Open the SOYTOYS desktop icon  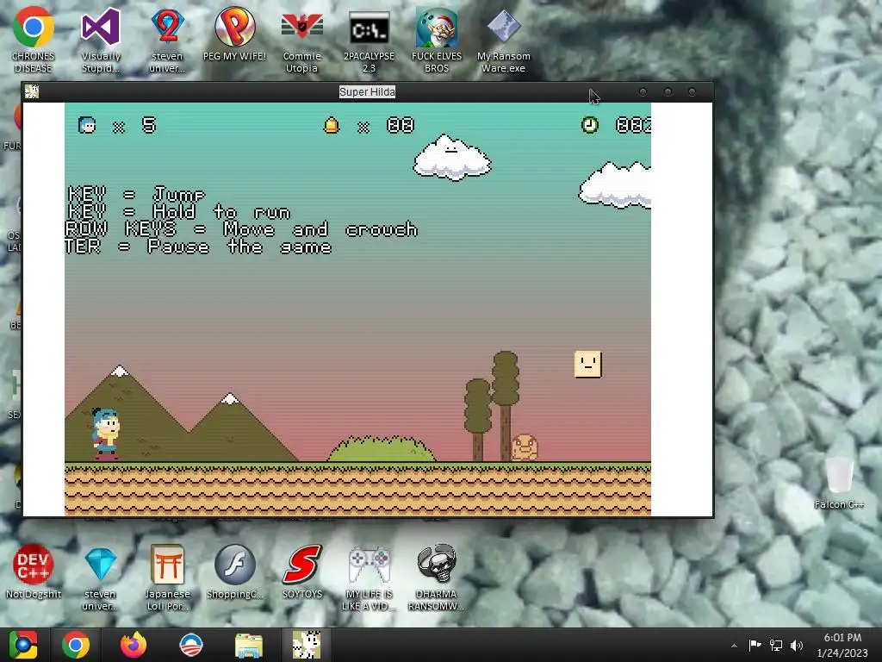pos(302,571)
